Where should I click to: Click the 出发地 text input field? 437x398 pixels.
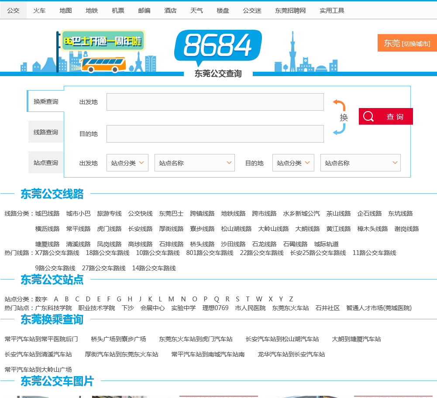[x=215, y=102]
